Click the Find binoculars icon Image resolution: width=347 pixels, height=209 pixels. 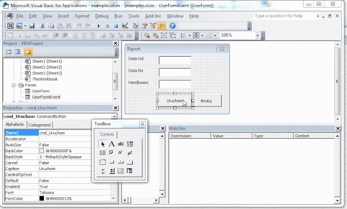pyautogui.click(x=69, y=26)
